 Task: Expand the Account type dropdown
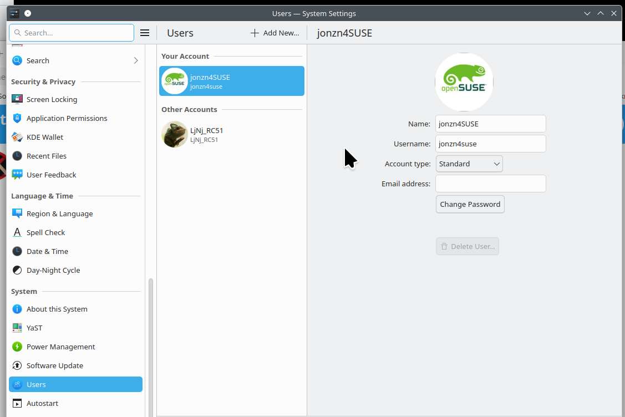tap(469, 164)
